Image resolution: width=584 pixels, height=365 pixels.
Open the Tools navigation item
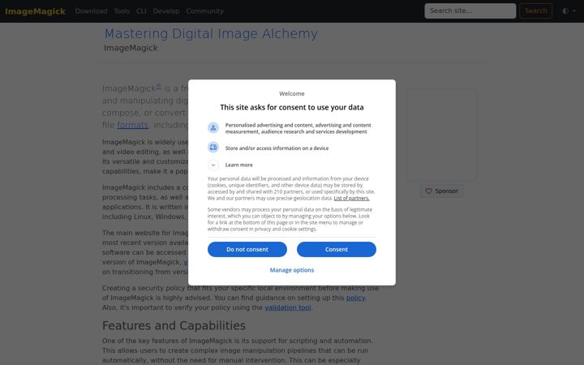click(122, 11)
